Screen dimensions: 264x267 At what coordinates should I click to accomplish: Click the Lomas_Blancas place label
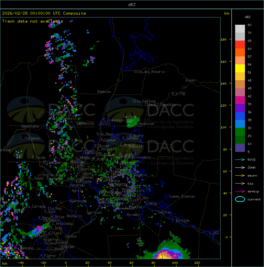click(182, 196)
